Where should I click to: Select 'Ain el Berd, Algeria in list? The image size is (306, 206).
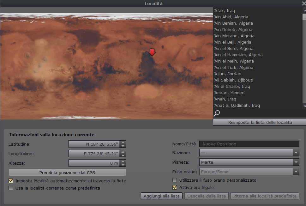click(258, 48)
